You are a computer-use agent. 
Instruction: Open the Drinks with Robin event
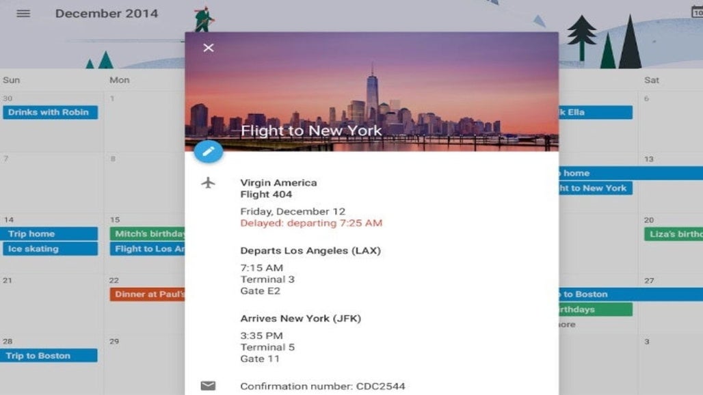[51, 112]
